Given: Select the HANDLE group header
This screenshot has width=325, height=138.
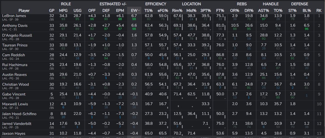Looking at the screenshot, I should pyautogui.click(x=271, y=4).
